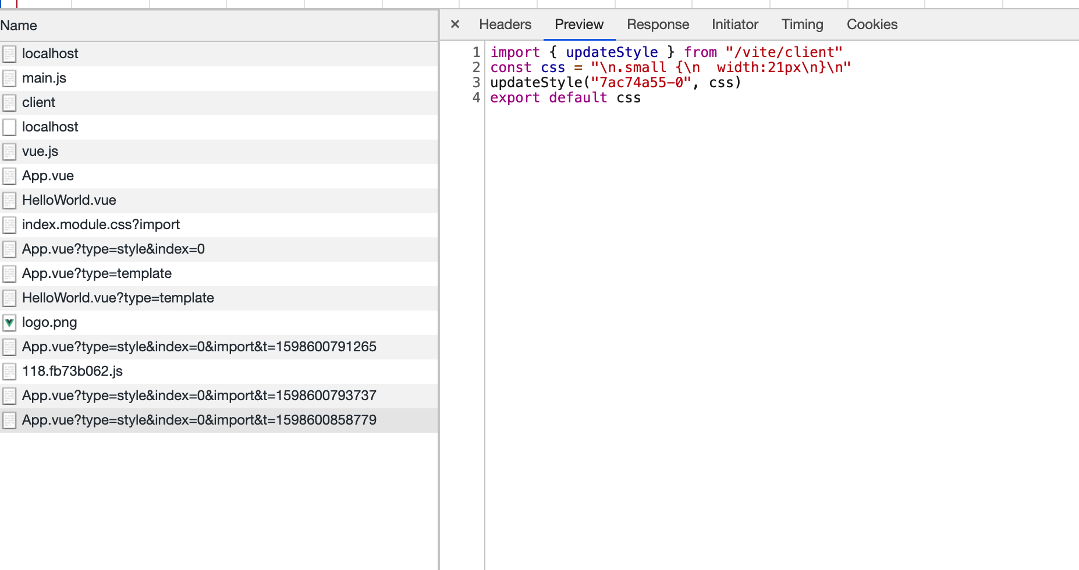Open the Response tab
The height and width of the screenshot is (570, 1079).
click(x=658, y=24)
